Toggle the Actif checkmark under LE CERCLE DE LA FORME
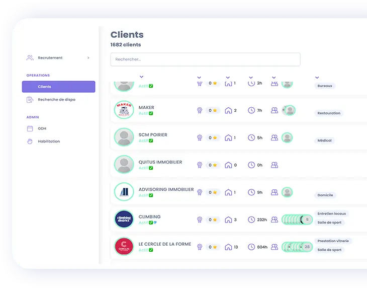 (151, 250)
